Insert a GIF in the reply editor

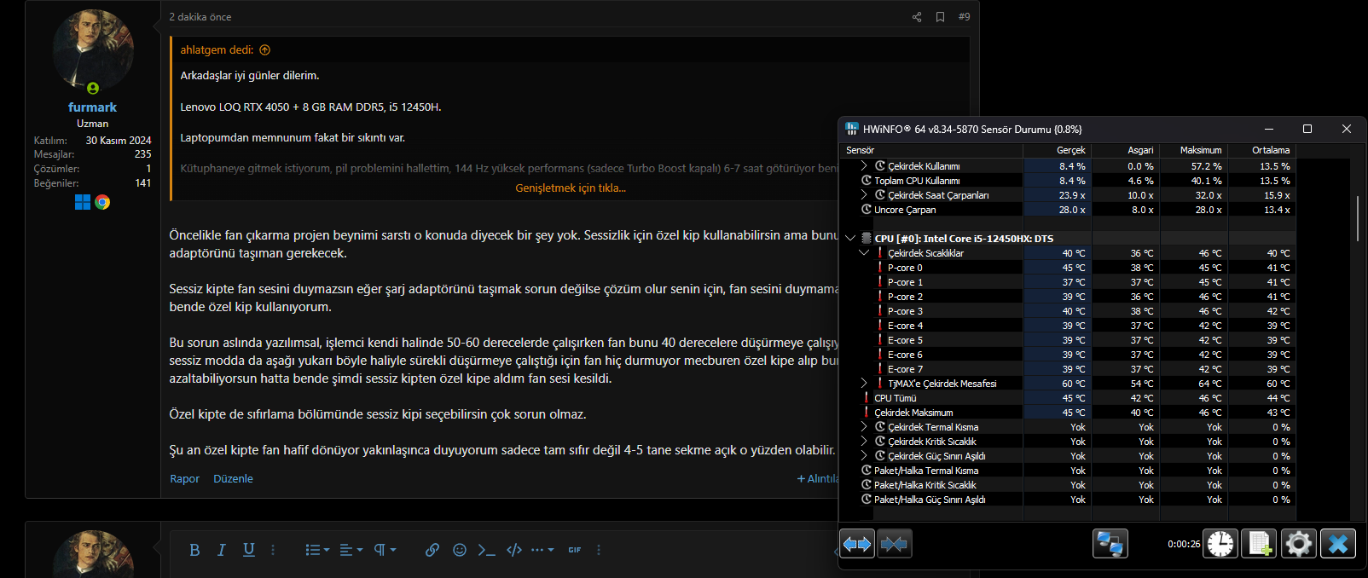575,550
